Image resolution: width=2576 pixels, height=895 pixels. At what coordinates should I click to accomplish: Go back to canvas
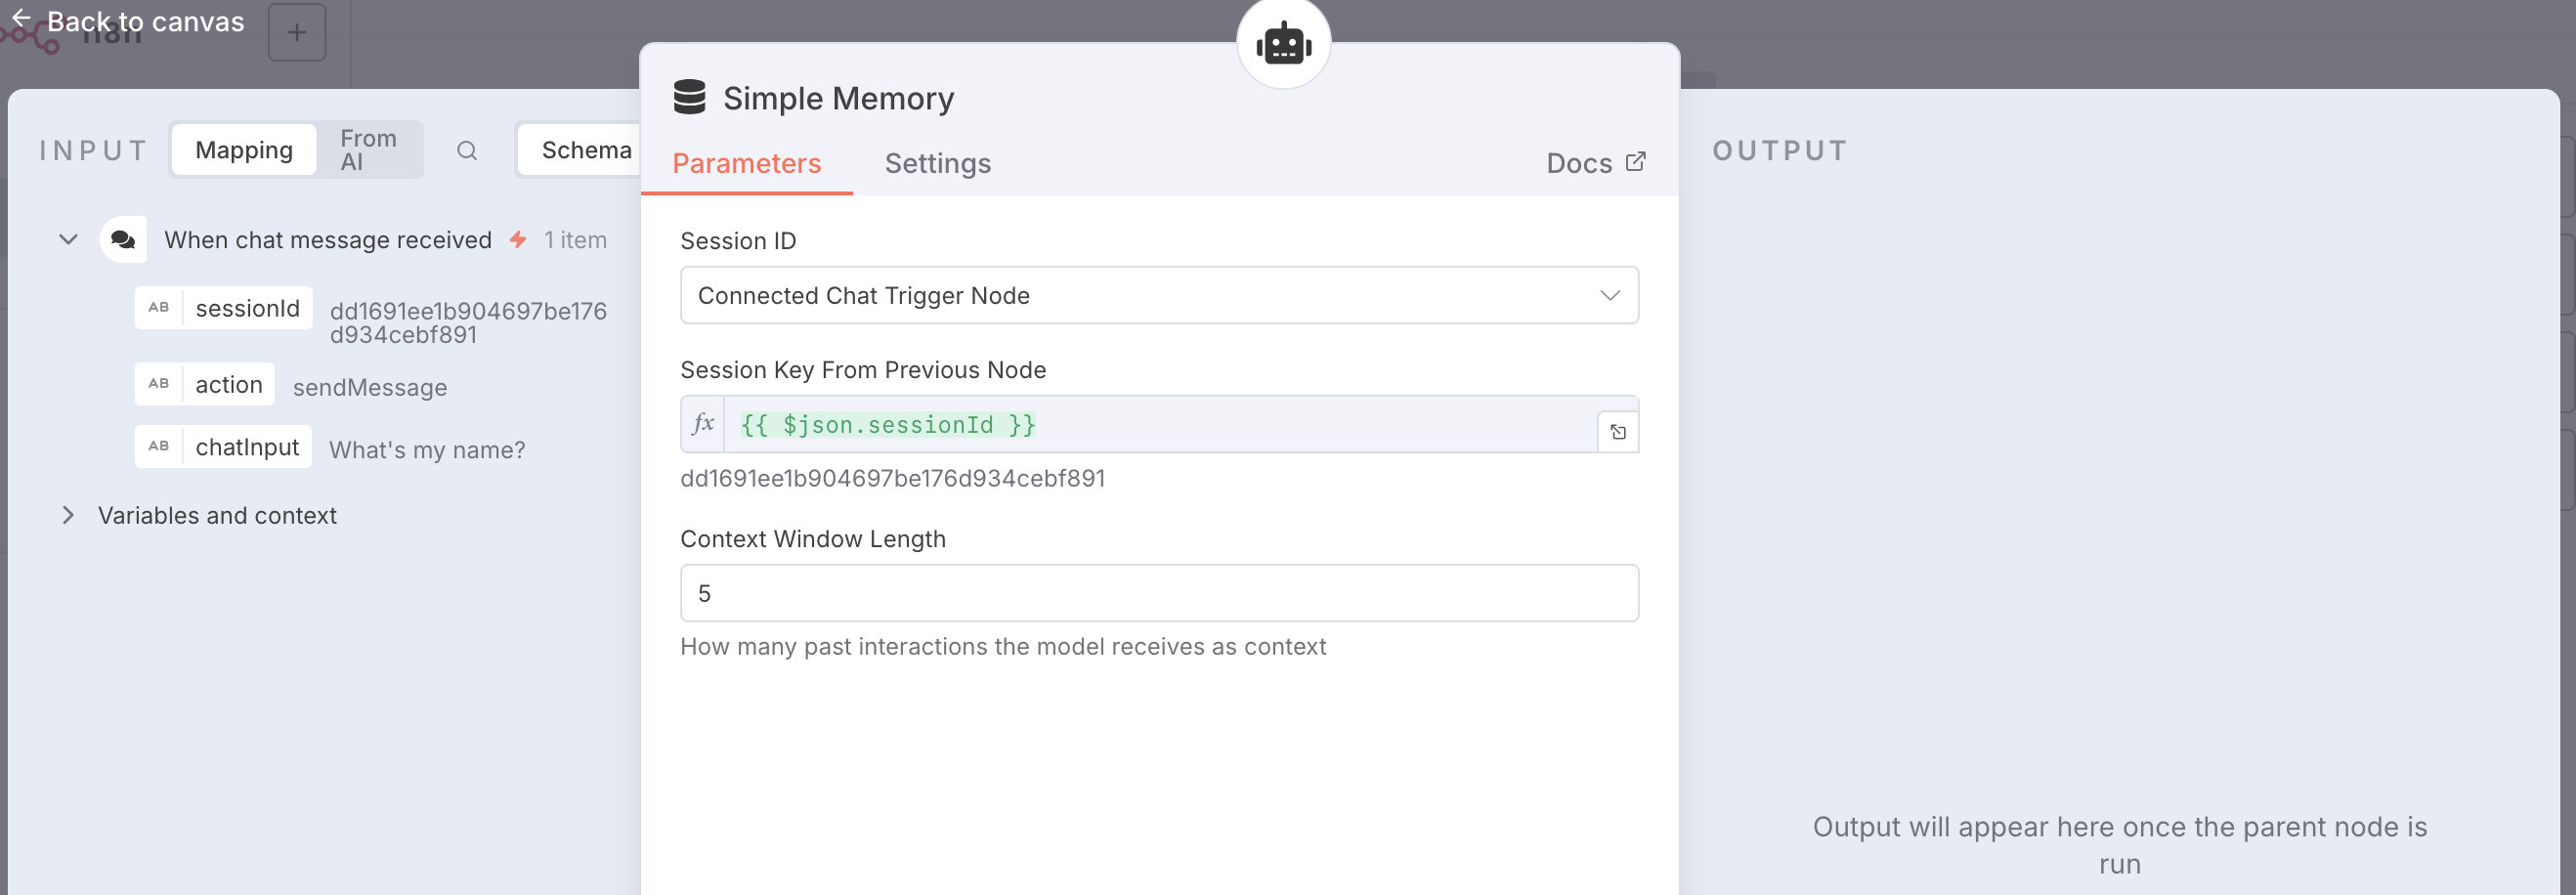tap(128, 21)
